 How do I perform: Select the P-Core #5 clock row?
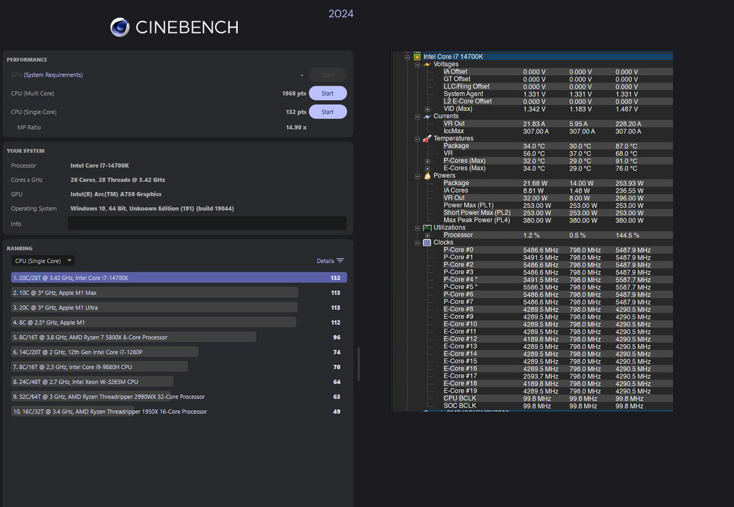click(x=557, y=287)
